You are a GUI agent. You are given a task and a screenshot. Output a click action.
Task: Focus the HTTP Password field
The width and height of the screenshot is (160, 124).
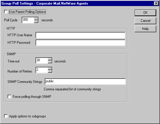[x=80, y=43]
